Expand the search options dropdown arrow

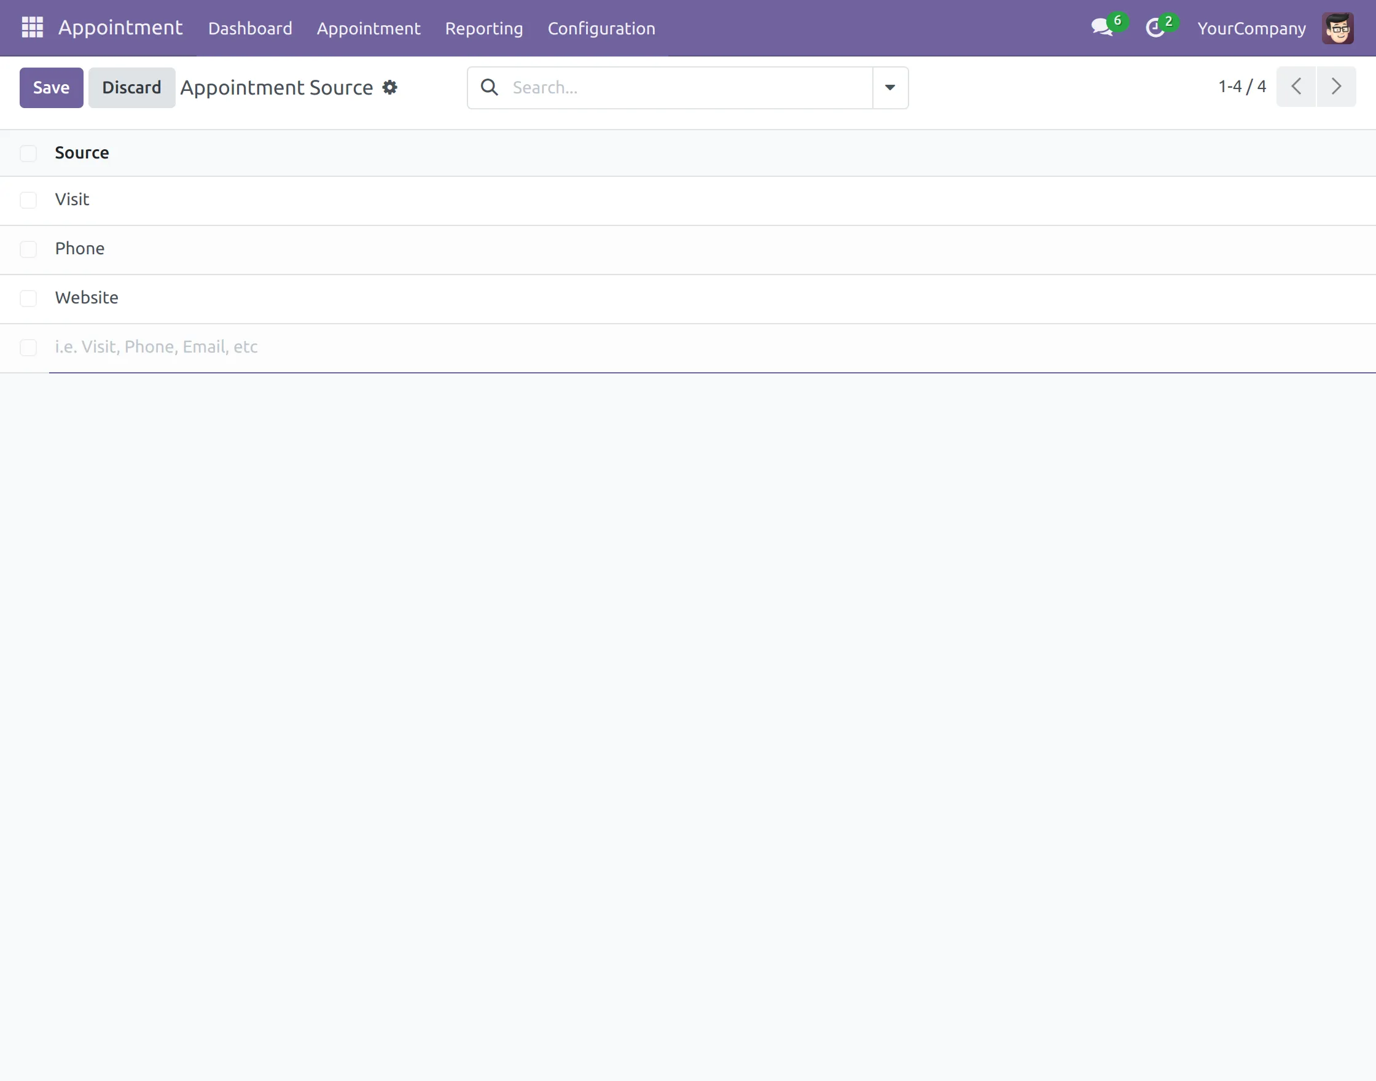click(x=890, y=88)
